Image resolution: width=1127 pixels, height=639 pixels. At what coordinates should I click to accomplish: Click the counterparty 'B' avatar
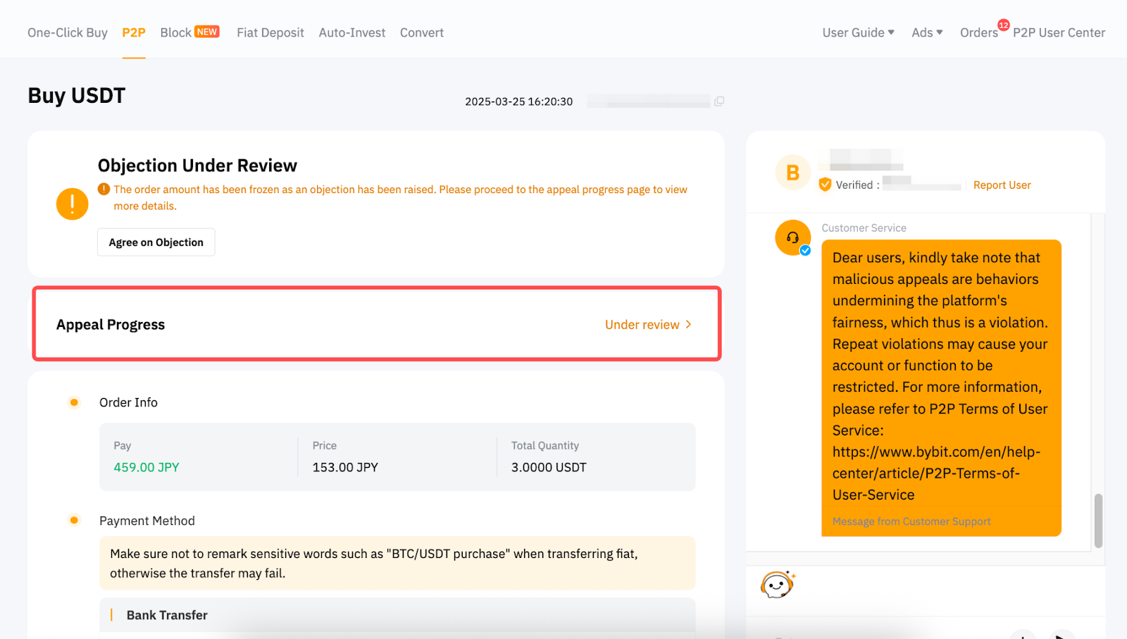(x=792, y=173)
